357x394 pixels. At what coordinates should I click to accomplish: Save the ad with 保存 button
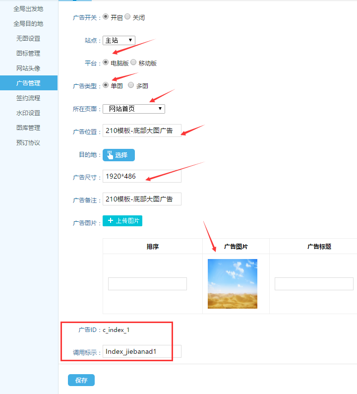click(81, 380)
